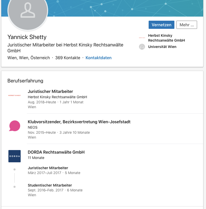
Task: Open Herbst Kinsky Rechtsanwälte GmbH summary link
Action: pyautogui.click(x=166, y=38)
